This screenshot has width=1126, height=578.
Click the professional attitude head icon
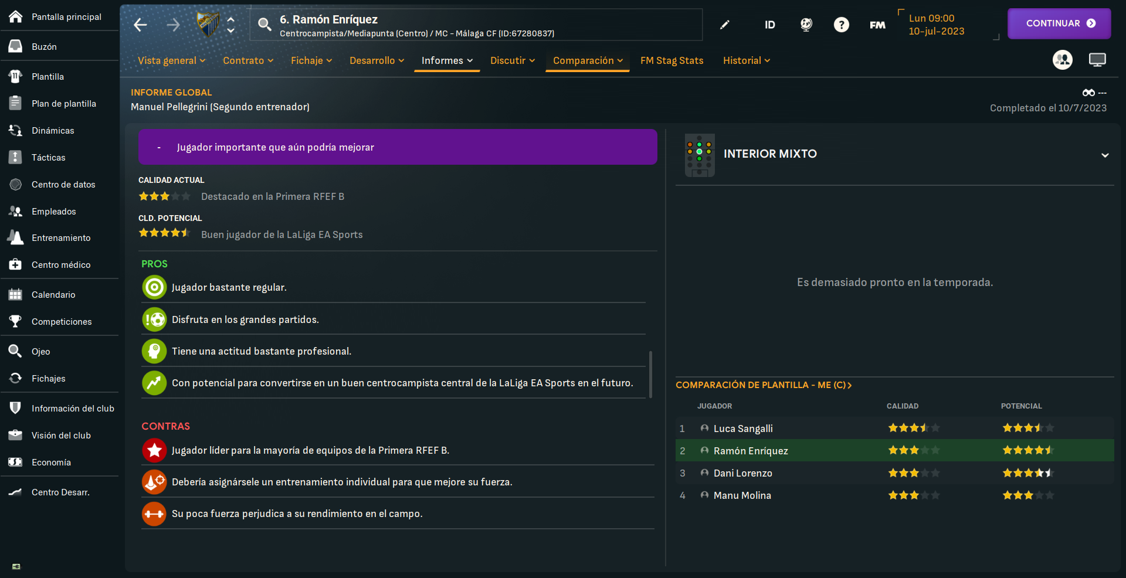point(154,351)
